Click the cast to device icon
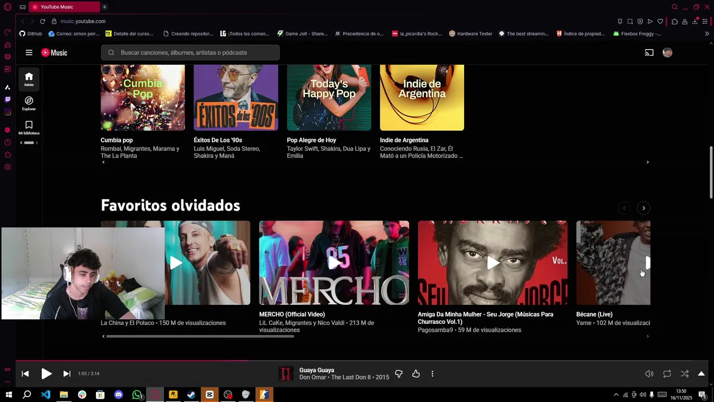The height and width of the screenshot is (402, 714). coord(649,52)
